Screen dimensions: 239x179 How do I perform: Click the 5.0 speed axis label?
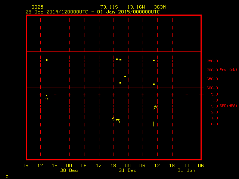214,94
